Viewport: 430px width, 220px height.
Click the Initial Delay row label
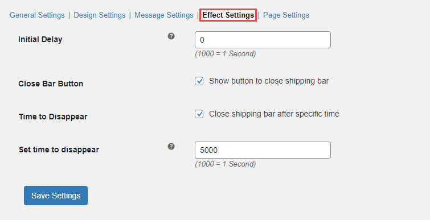(x=40, y=39)
